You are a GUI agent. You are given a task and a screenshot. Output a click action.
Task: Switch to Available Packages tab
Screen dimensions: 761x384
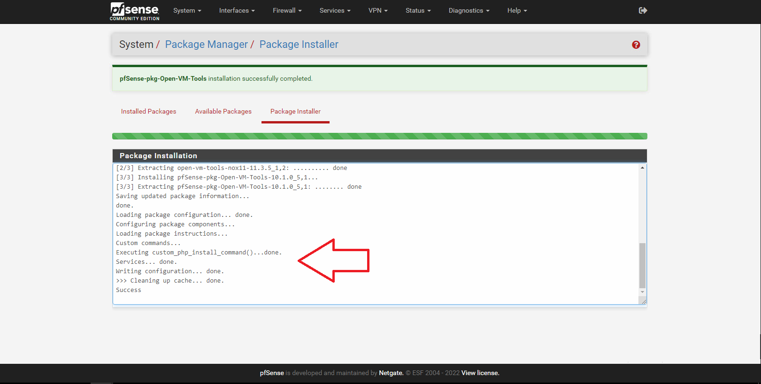pos(223,111)
